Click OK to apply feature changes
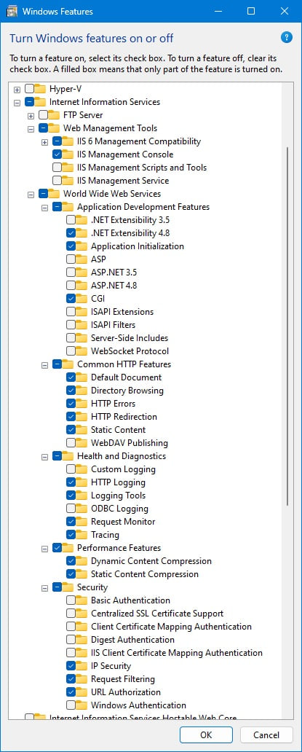 (x=206, y=735)
